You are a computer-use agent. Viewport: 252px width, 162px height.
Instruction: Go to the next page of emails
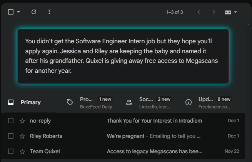pos(214,12)
